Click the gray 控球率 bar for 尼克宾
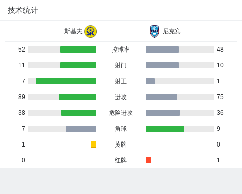Image resolution: width=242 pixels, height=194 pixels. point(162,50)
